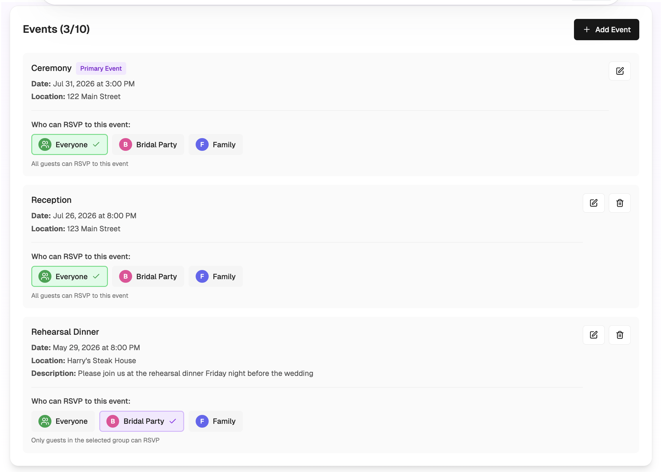Click the checkmark on Rehearsal Dinner's Bridal Party chip

pos(173,421)
